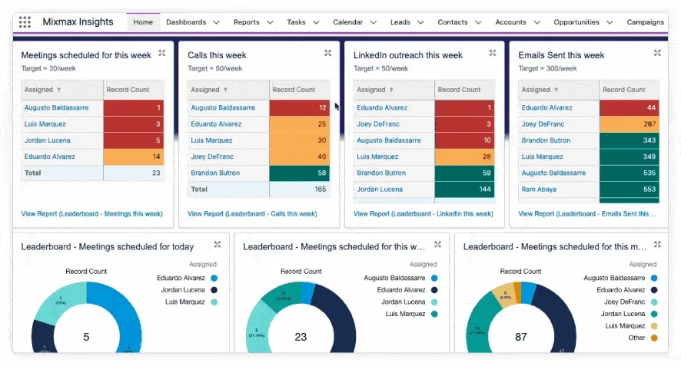Click the orange cell showing 14 meetings

pyautogui.click(x=134, y=157)
